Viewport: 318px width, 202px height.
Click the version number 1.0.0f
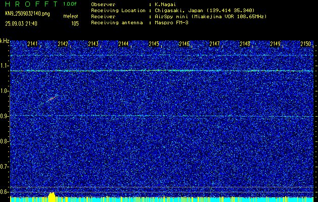70,4
